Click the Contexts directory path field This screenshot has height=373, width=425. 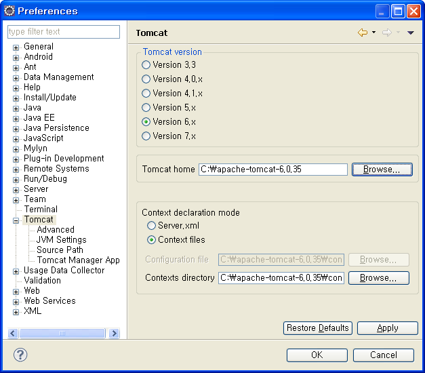[281, 278]
